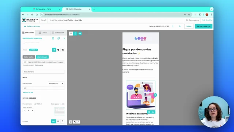Click the Texto alternativo input field
The image size is (234, 132).
tap(50, 72)
